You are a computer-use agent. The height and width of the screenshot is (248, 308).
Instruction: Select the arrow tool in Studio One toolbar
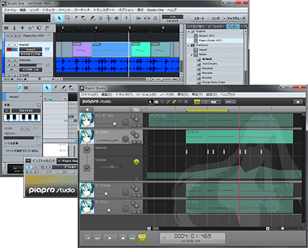coord(59,18)
